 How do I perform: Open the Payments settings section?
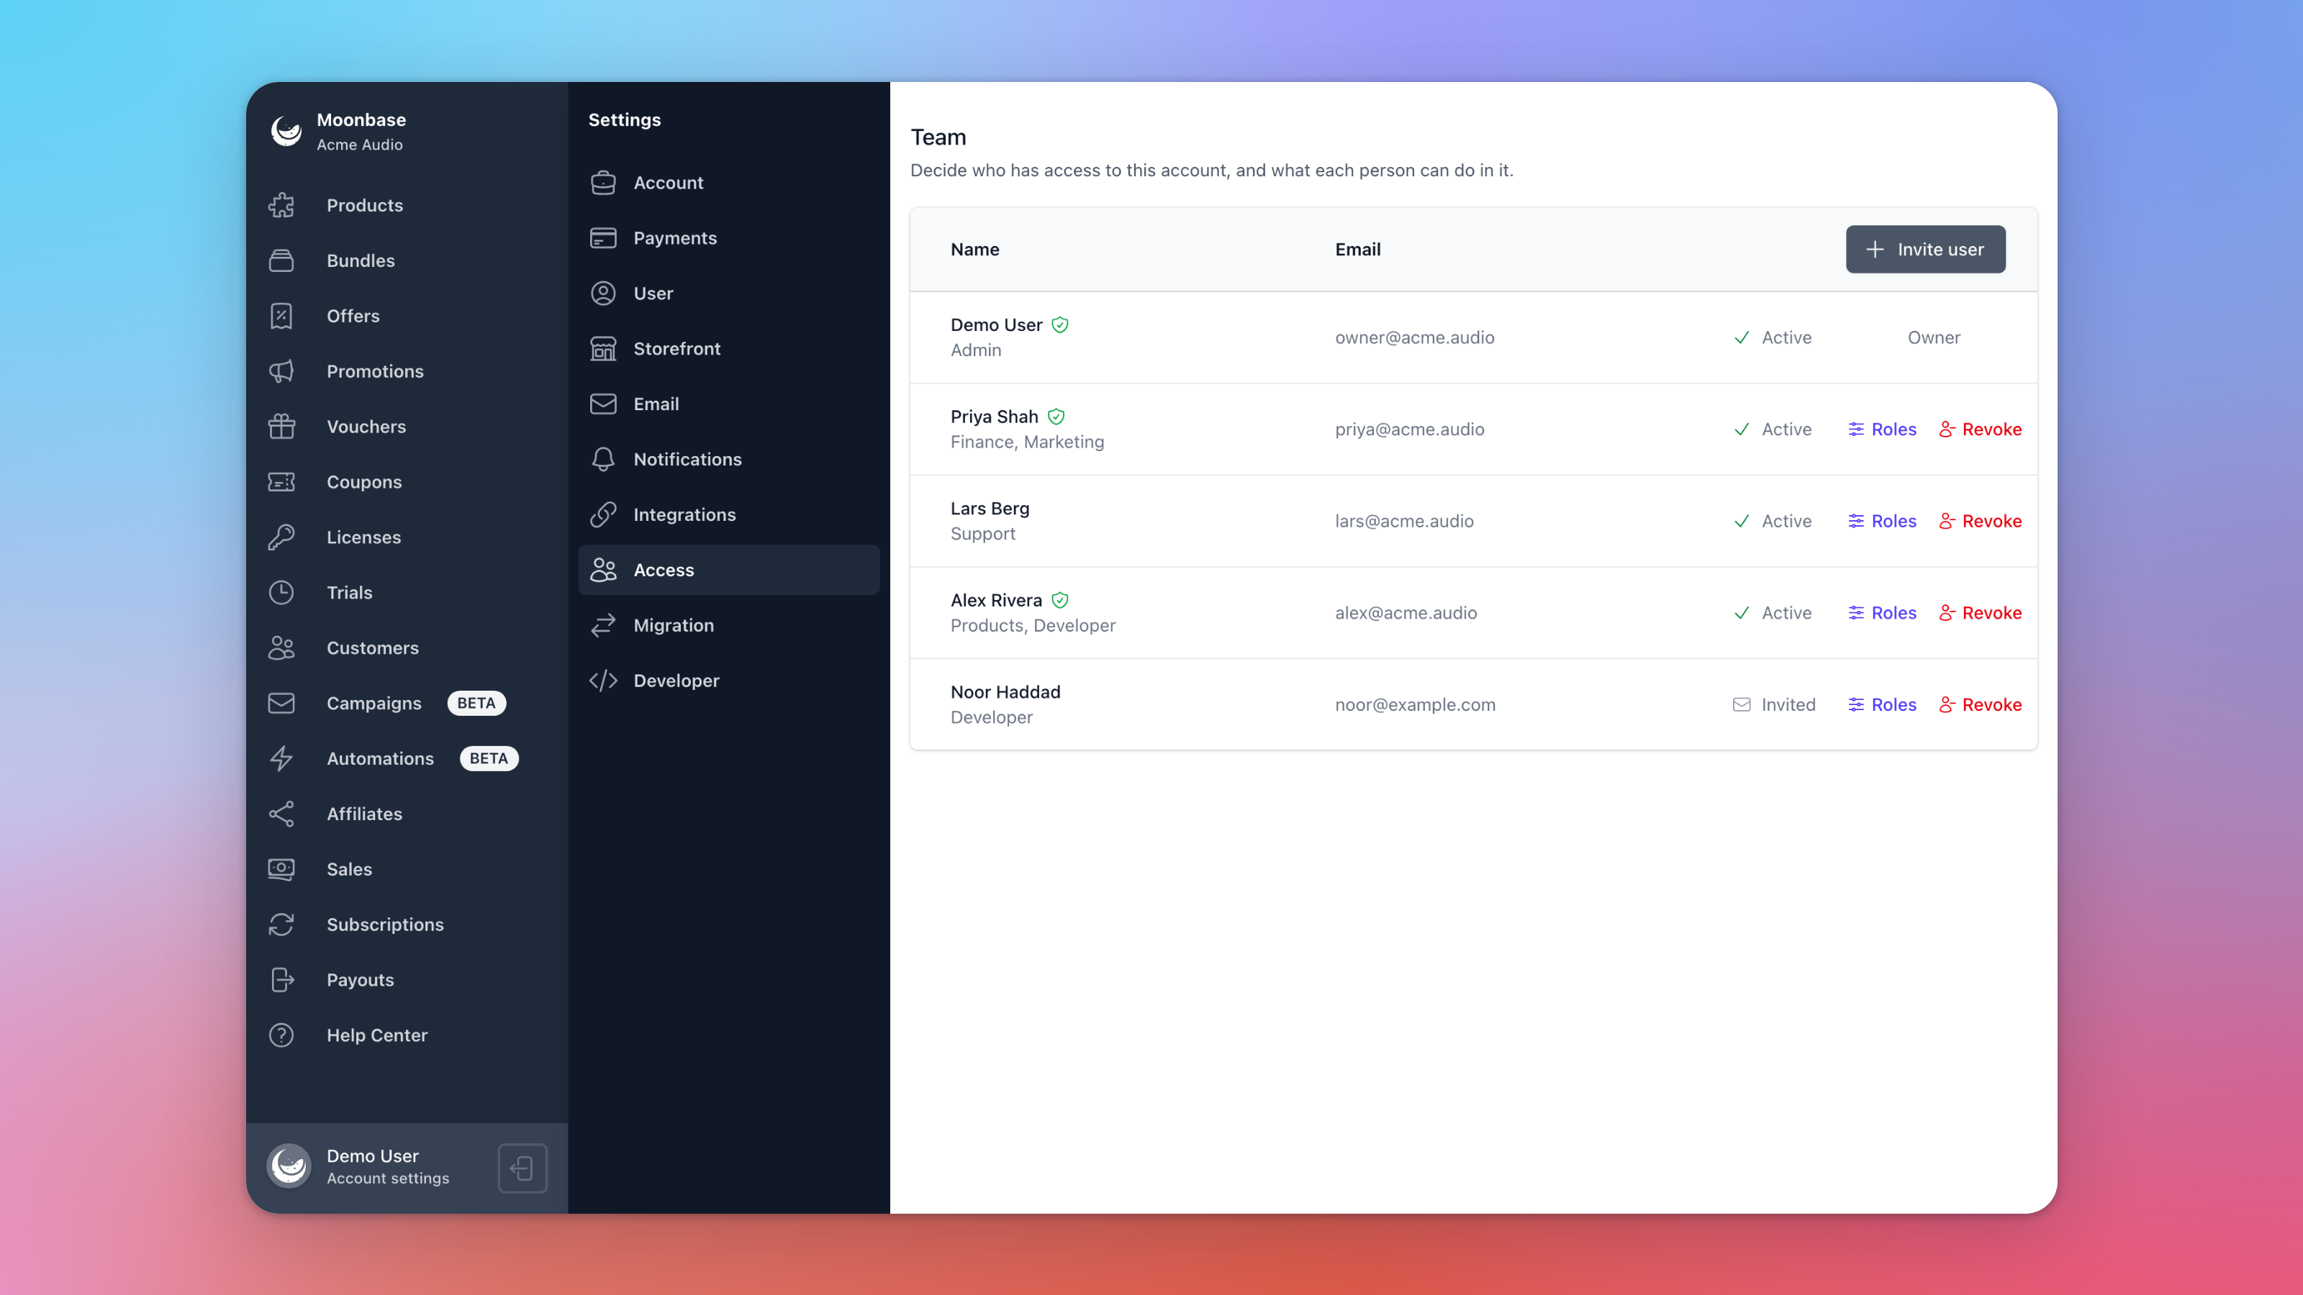tap(728, 239)
